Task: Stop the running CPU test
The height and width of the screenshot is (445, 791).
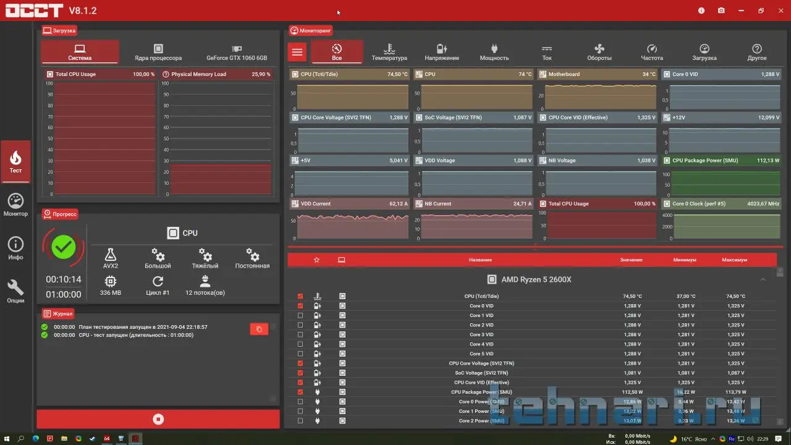Action: coord(158,419)
